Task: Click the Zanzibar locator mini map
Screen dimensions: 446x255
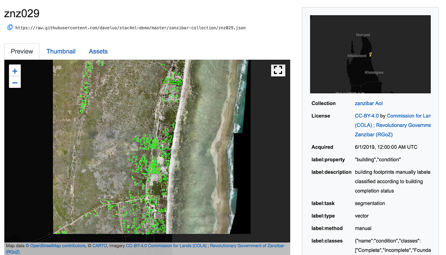Action: [x=370, y=54]
